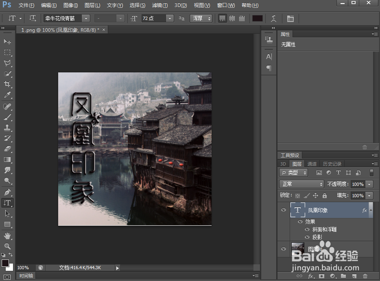
Task: Open the 填充 fill dropdown arrow
Action: [369, 196]
